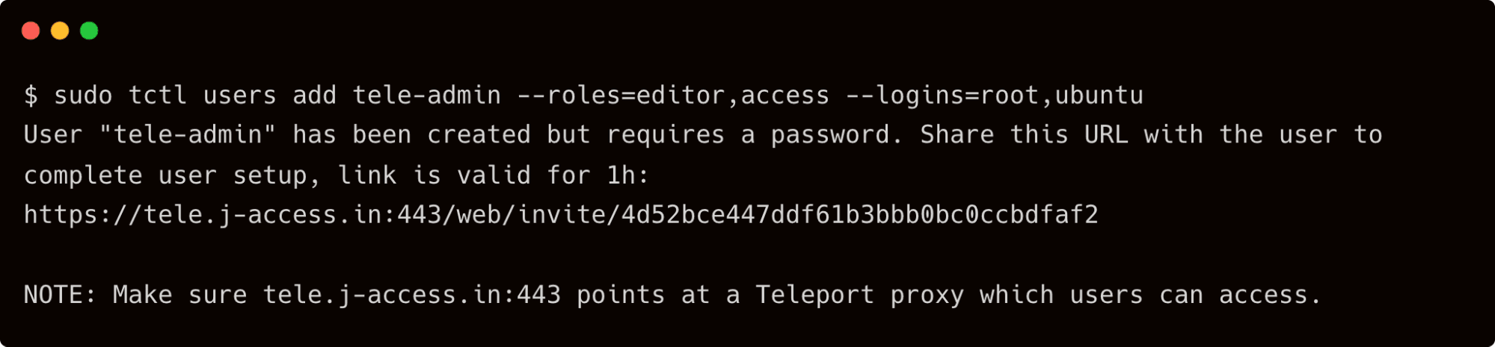
Task: Click "tele.j-access.in:443" in the NOTE line
Action: pyautogui.click(x=411, y=295)
